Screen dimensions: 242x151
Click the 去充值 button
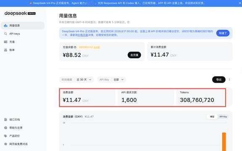point(134,55)
